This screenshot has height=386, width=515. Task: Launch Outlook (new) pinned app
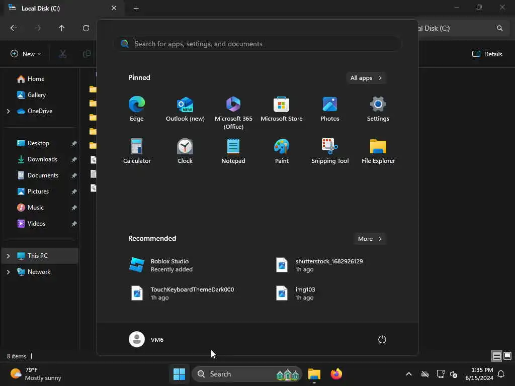185,109
